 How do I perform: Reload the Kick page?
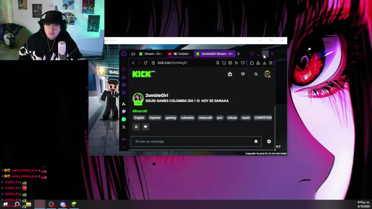[x=146, y=63]
